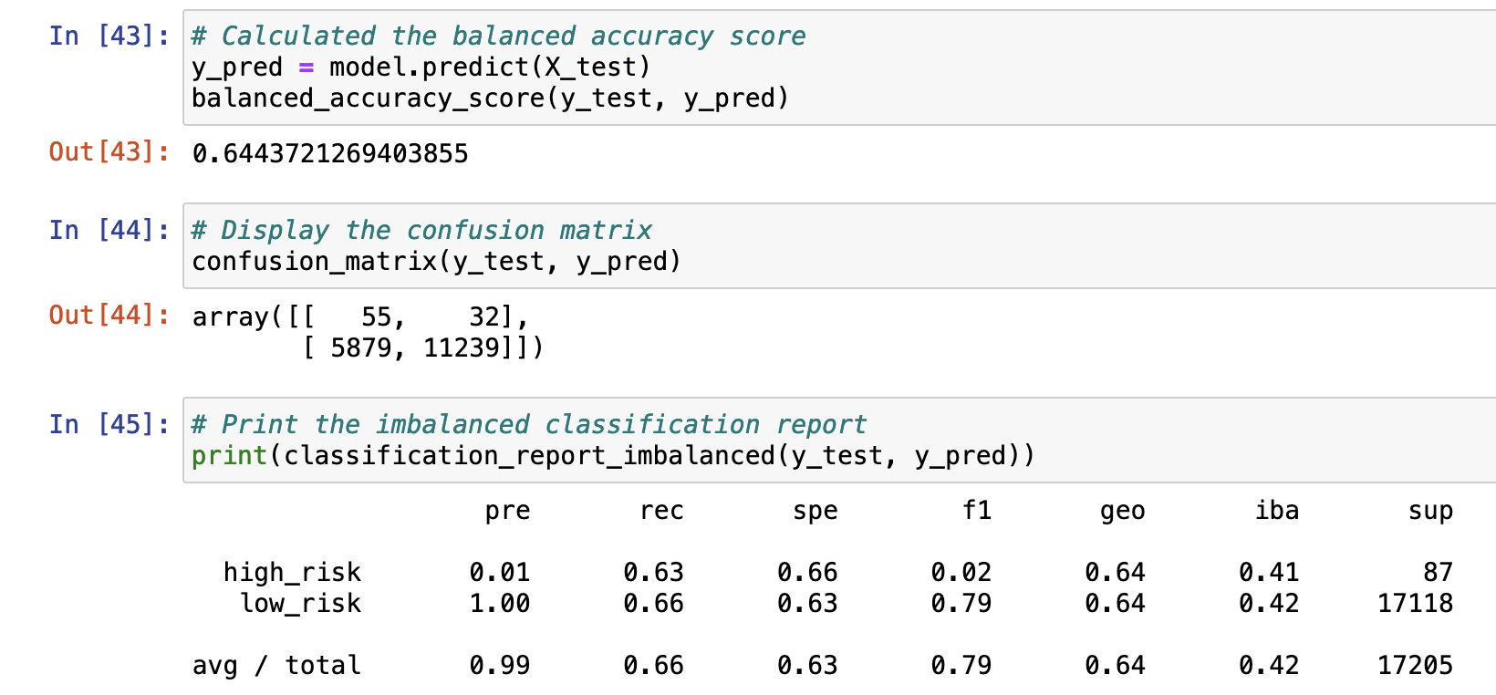Click the code cell In [45]
This screenshot has height=695, width=1496.
(x=839, y=441)
